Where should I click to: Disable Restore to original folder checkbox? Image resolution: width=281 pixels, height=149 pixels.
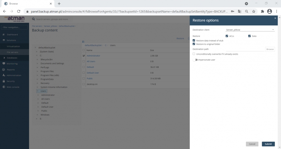pyautogui.click(x=194, y=44)
